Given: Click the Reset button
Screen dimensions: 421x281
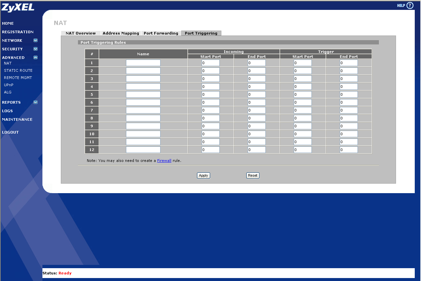Looking at the screenshot, I should [x=253, y=175].
